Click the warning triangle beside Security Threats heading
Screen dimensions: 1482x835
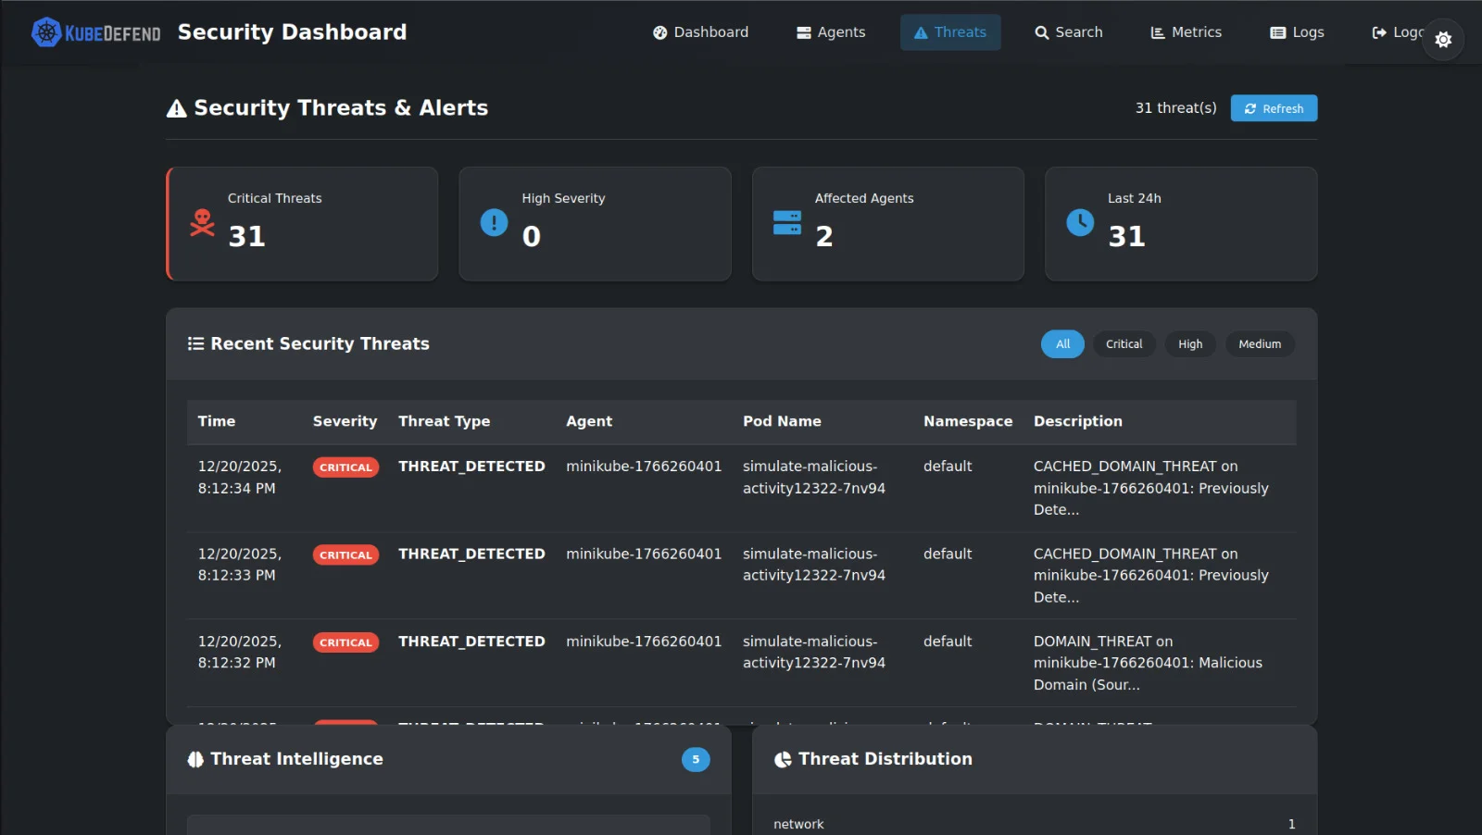click(176, 109)
